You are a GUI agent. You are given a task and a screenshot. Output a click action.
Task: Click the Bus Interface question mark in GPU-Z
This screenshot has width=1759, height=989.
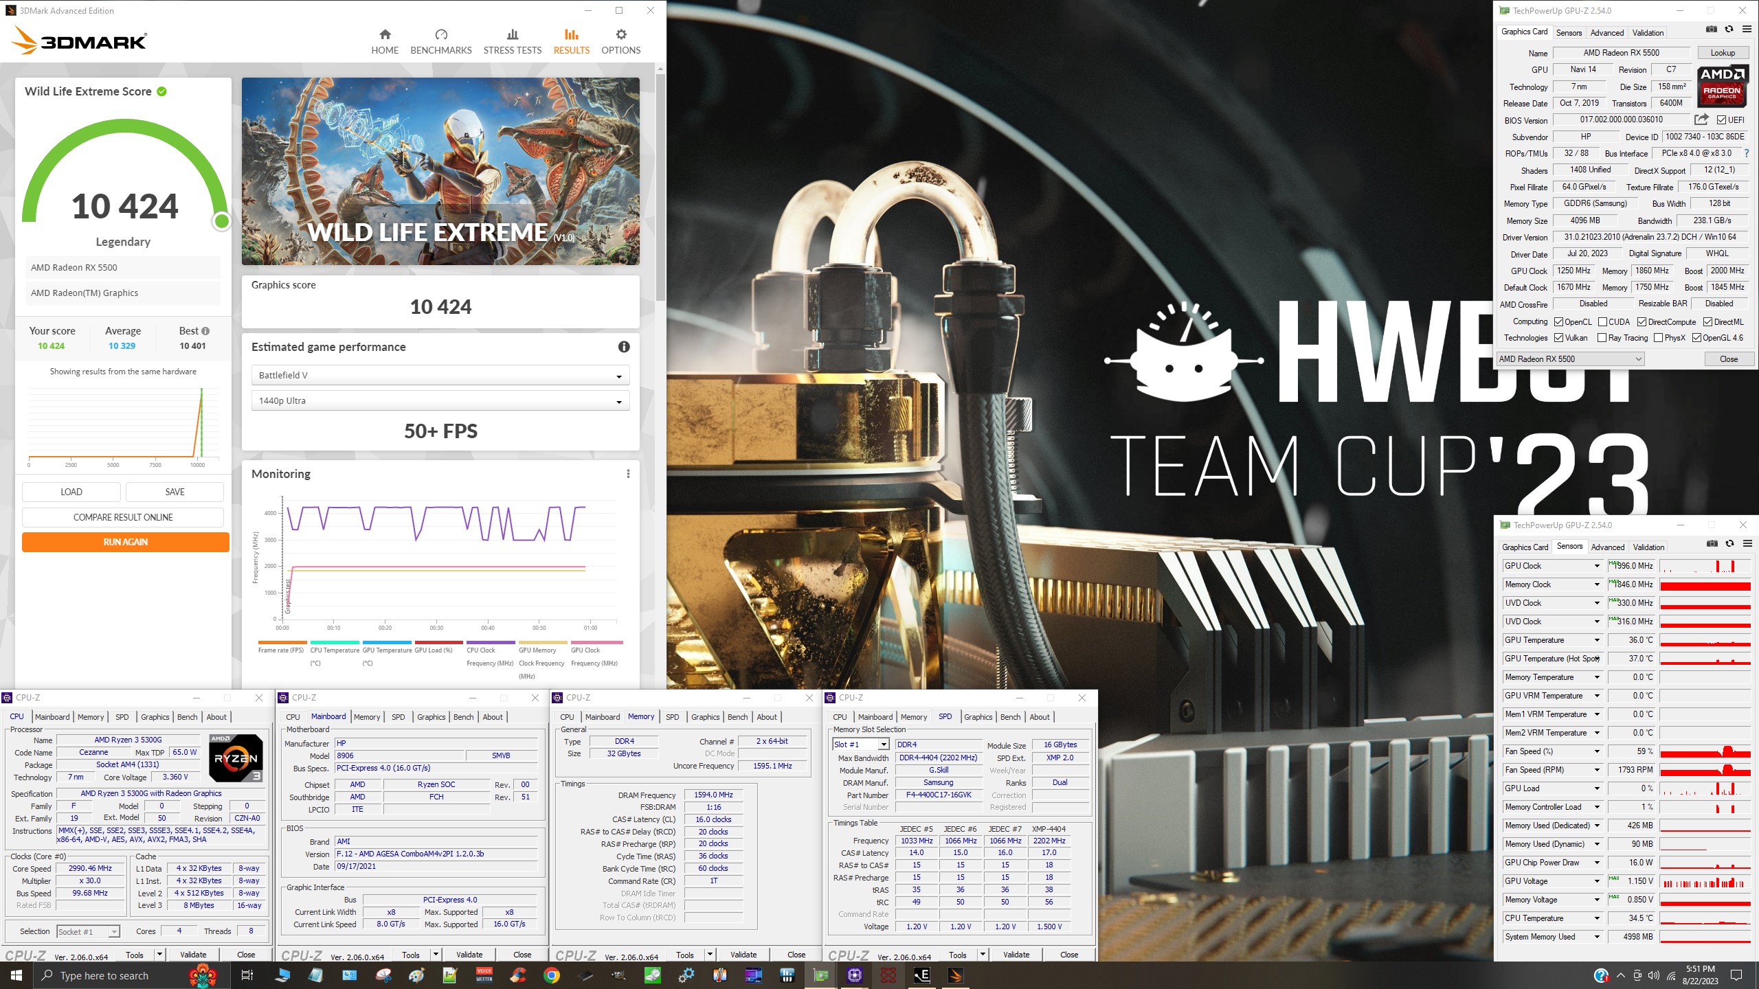pos(1747,153)
